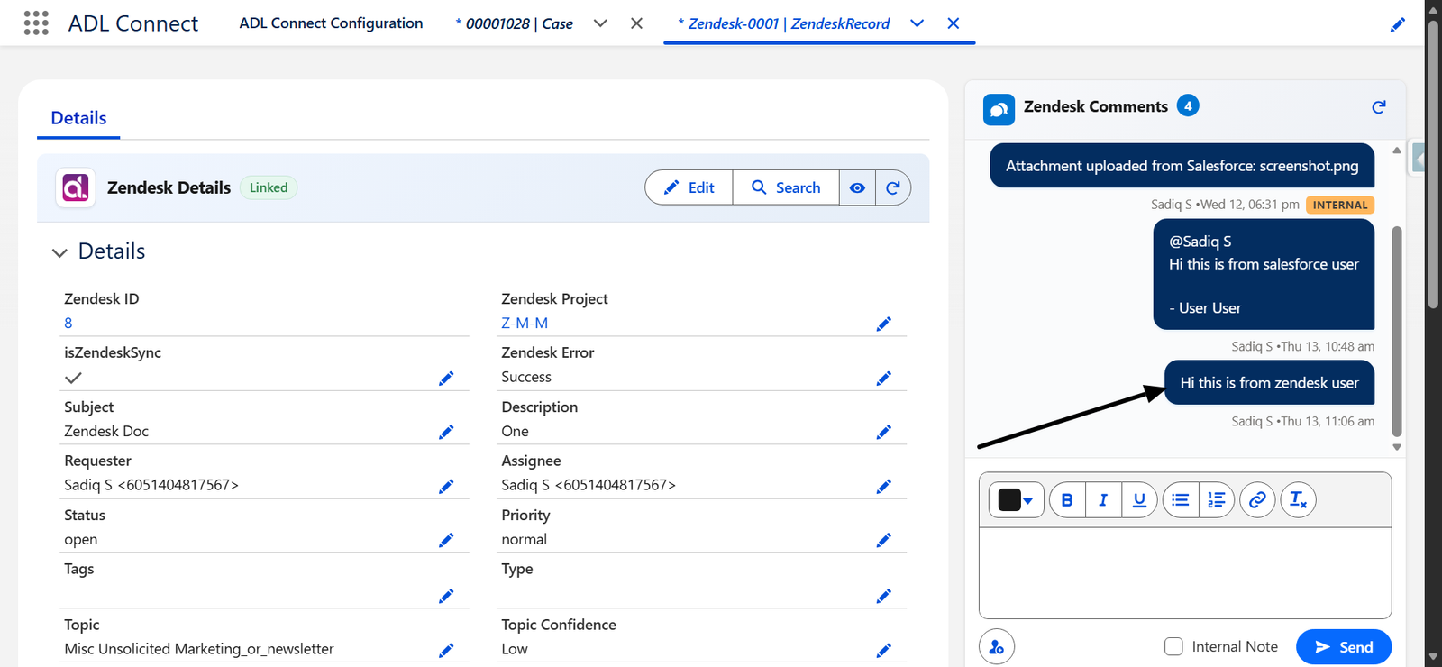Select the Details tab

[x=78, y=118]
